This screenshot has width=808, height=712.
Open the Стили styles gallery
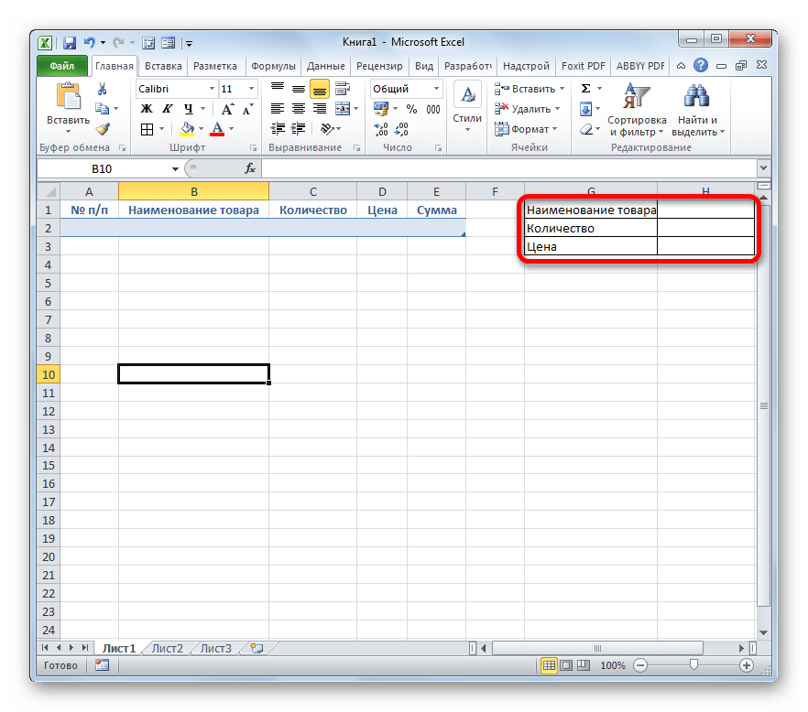pos(467,107)
